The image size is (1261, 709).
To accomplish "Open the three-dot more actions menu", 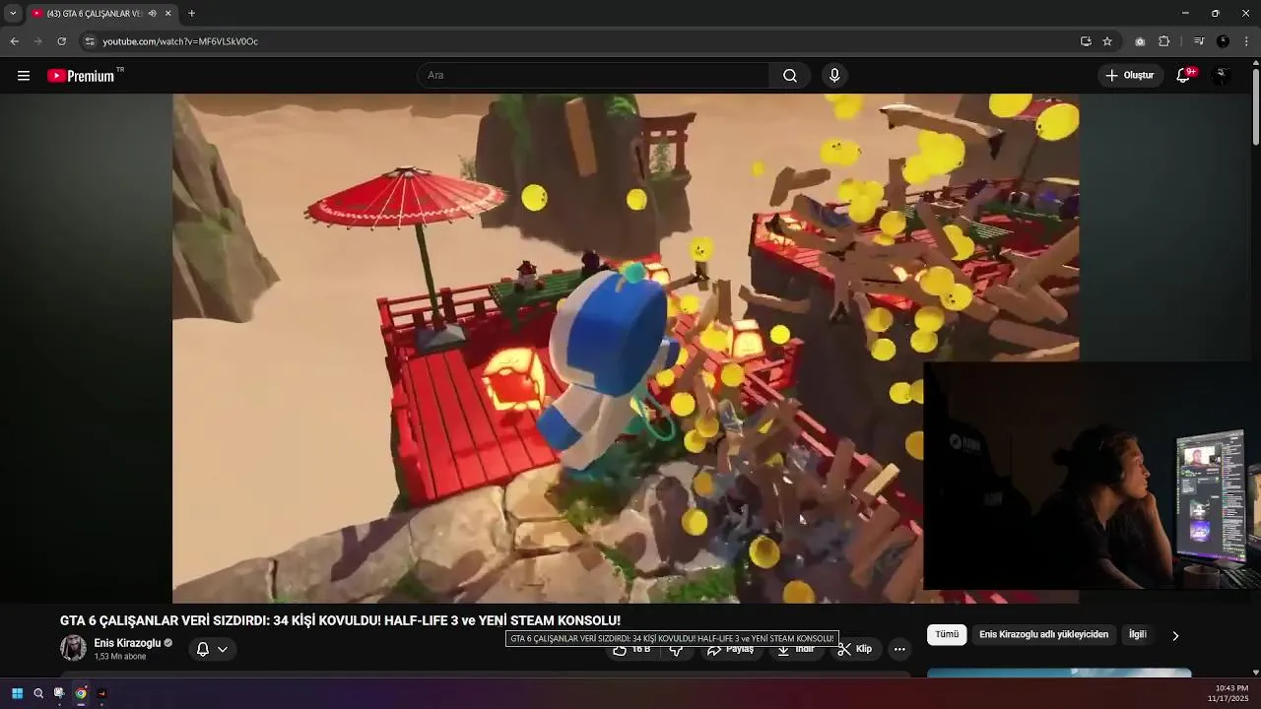I will click(899, 649).
